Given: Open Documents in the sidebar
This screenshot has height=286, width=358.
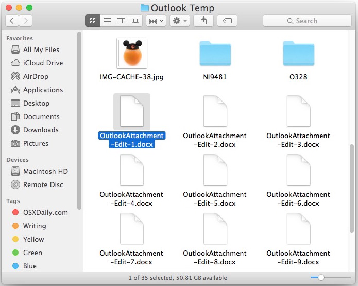Looking at the screenshot, I should point(36,116).
